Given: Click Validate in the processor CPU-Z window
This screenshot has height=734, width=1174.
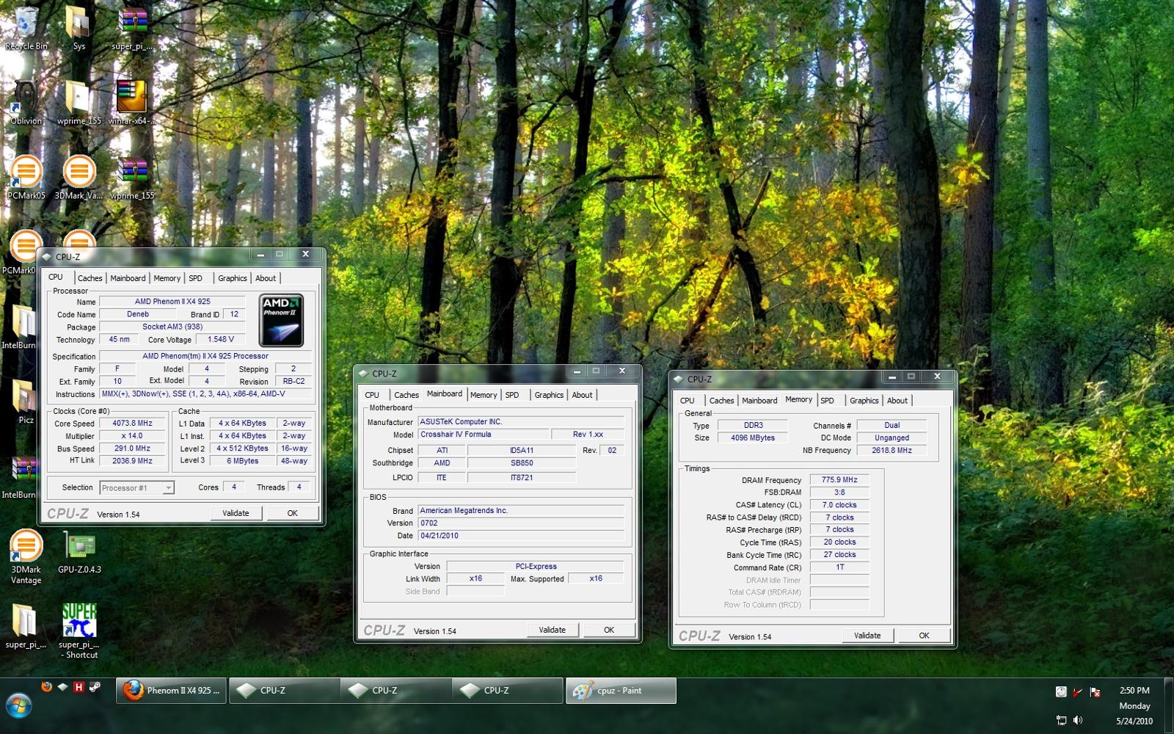Looking at the screenshot, I should [236, 513].
